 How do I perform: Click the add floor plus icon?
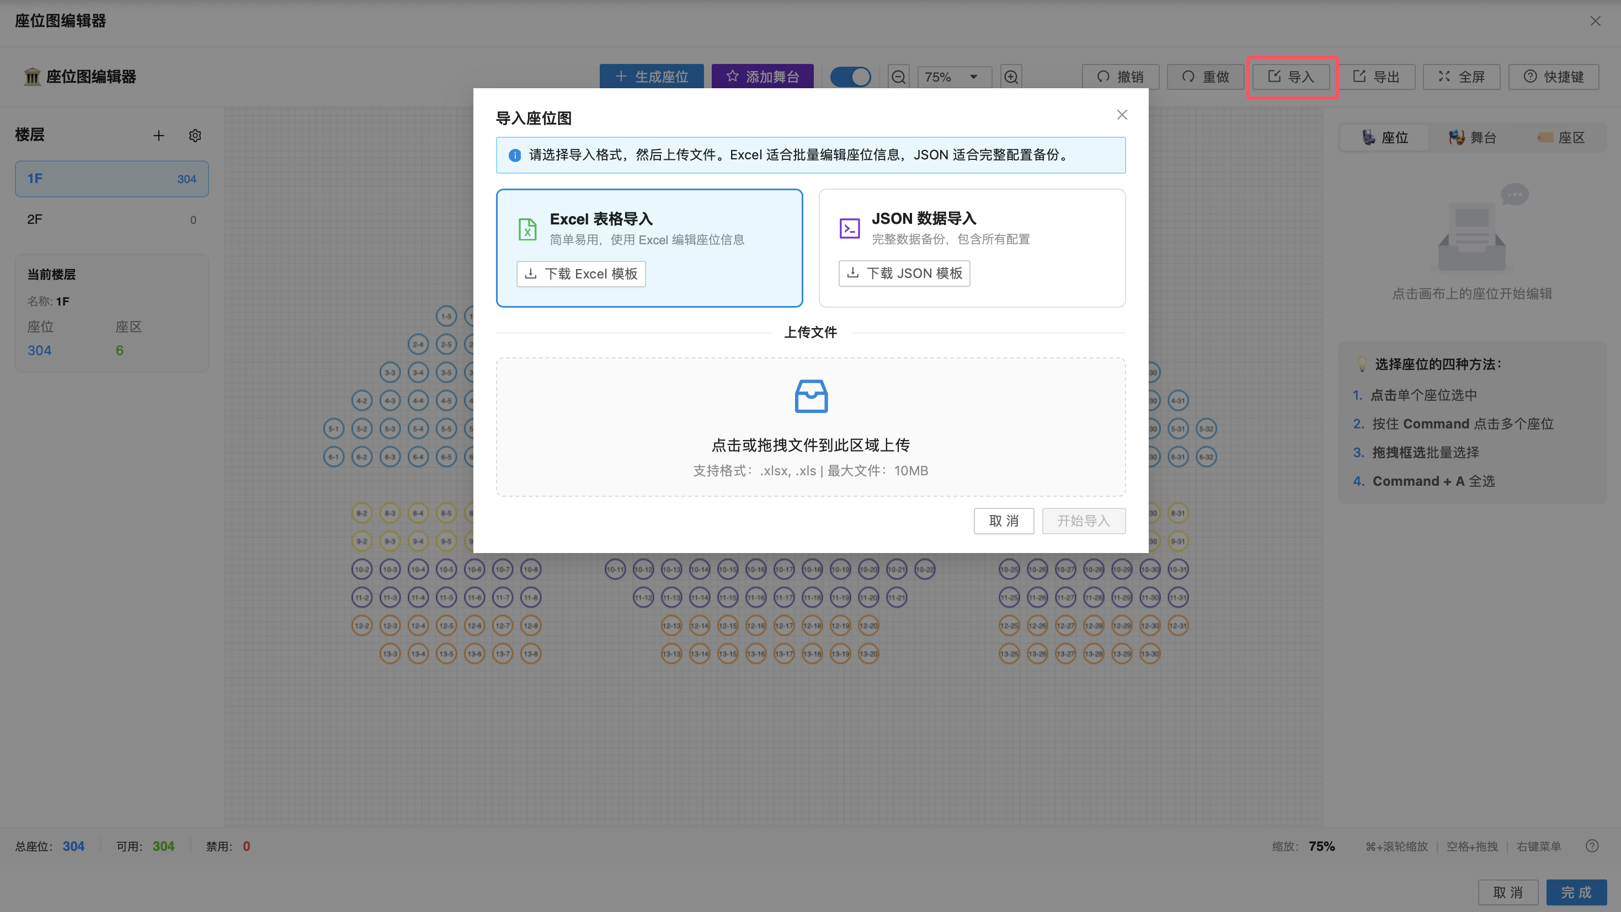tap(158, 135)
